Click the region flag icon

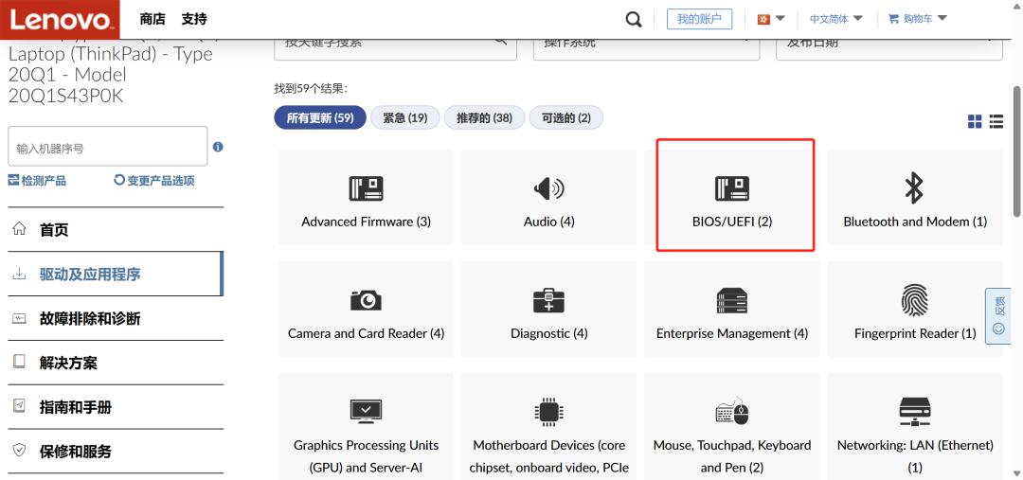click(x=763, y=19)
